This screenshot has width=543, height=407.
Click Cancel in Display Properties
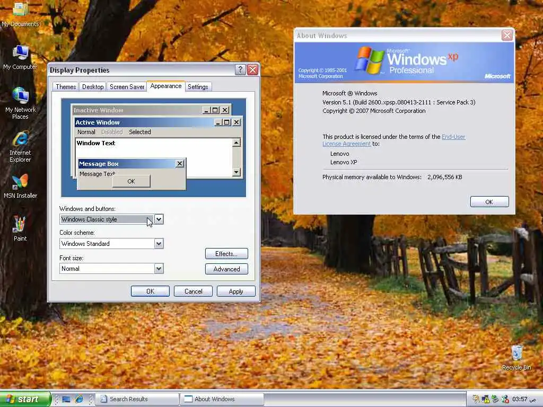[x=193, y=291]
